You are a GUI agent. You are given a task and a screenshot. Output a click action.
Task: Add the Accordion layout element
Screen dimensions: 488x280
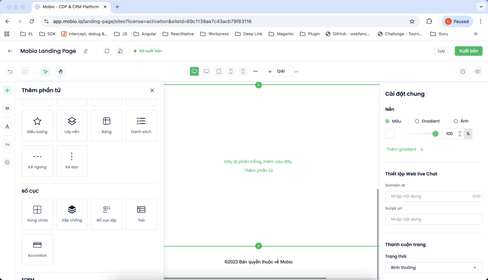37,249
